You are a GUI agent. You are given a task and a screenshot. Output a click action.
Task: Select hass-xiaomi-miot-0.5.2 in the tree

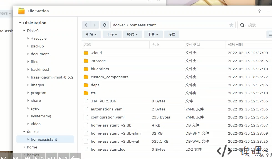coord(52,77)
